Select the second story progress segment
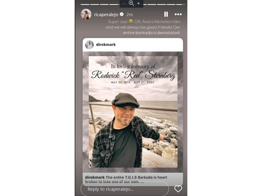Viewport: 262px width, 196px height. 95,4
